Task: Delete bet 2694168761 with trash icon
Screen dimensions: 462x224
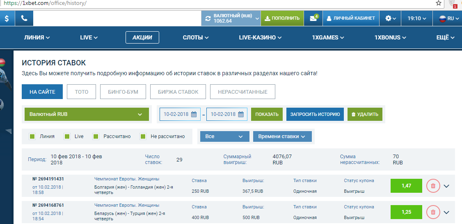Action: (x=433, y=212)
